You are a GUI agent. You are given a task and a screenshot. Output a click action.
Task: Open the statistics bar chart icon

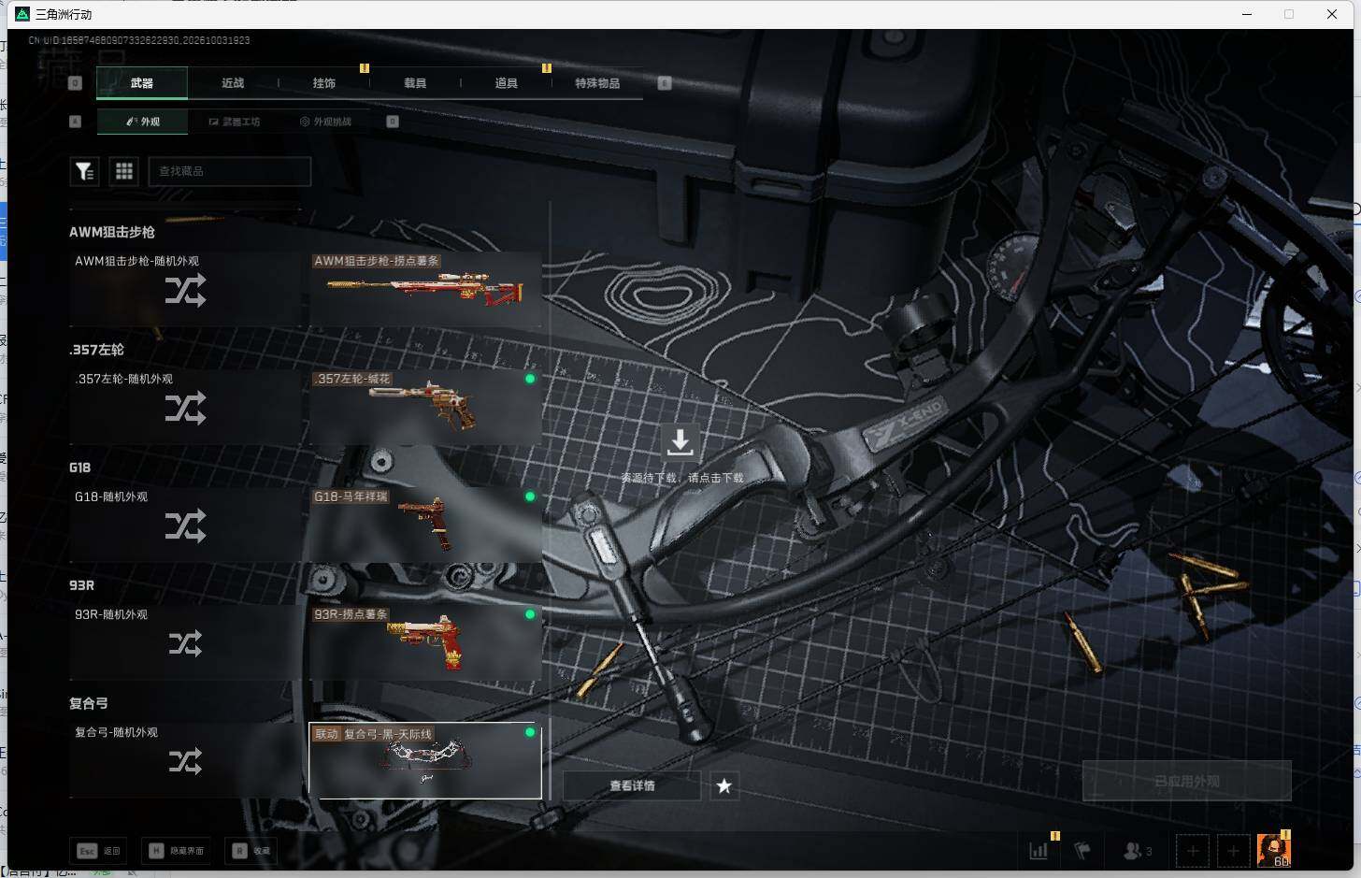[x=1039, y=851]
